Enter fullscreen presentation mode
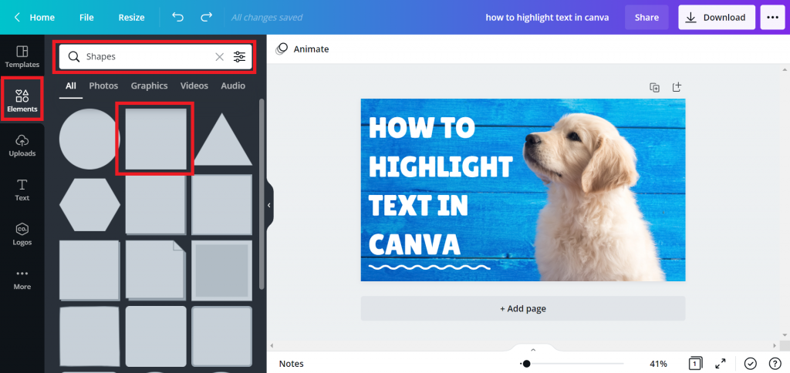790x373 pixels. click(721, 363)
